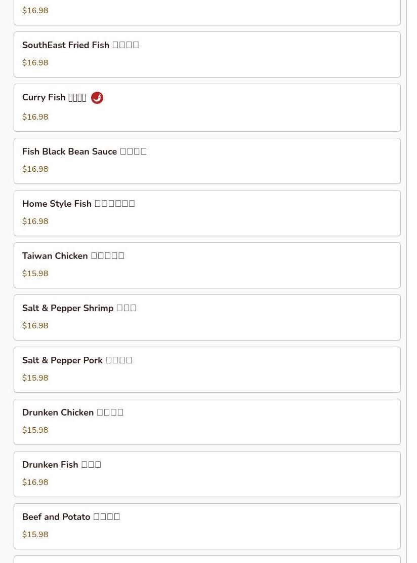
Task: Click the $15.98 price under Salt & Pepper Pork
Action: (35, 378)
